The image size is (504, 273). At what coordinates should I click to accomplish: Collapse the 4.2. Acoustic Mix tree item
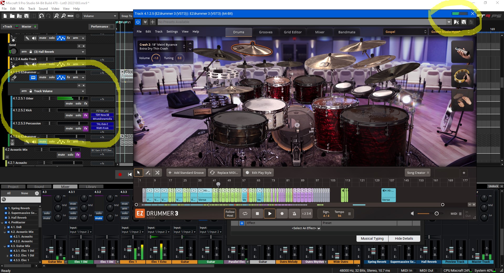pos(5,232)
